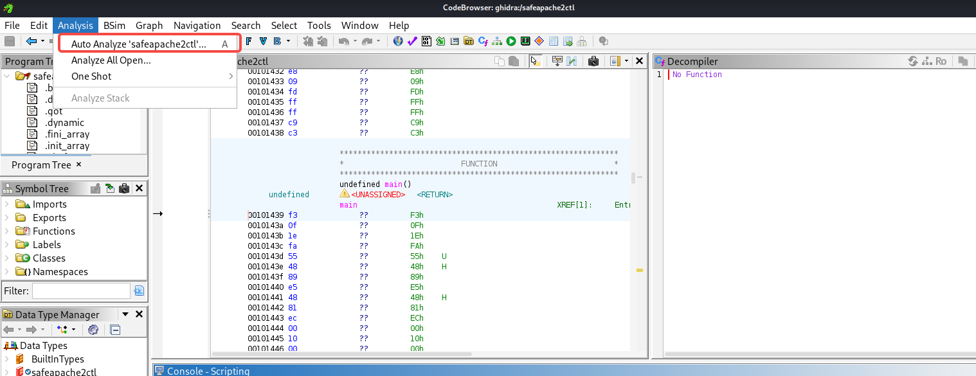
Task: Click Data Type Manager filter gear icon
Action: [93, 330]
